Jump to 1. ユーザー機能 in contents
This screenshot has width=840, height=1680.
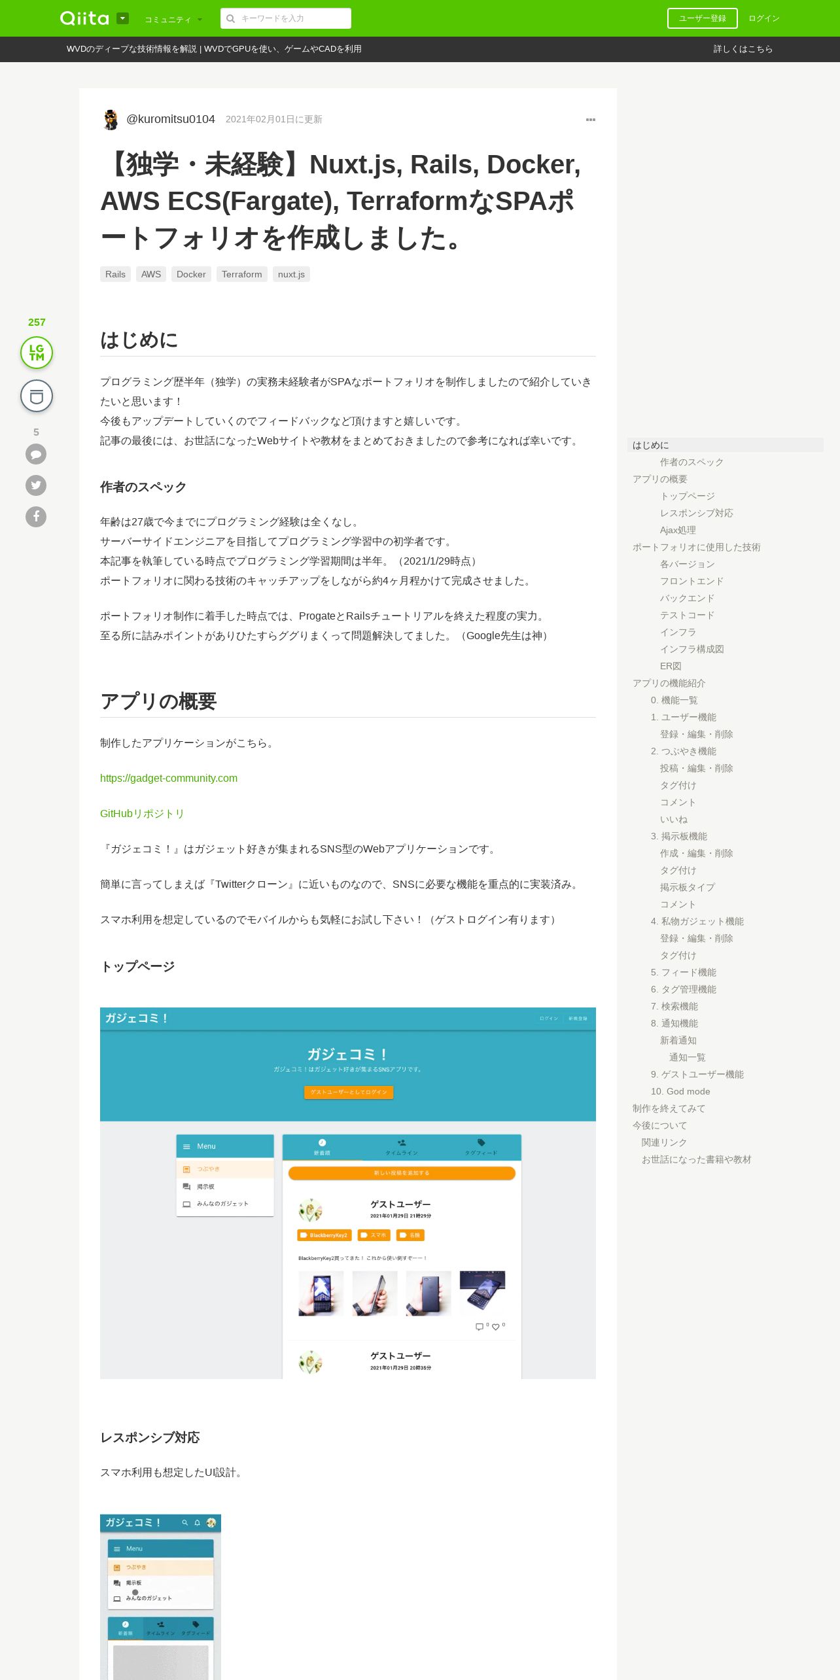tap(683, 717)
